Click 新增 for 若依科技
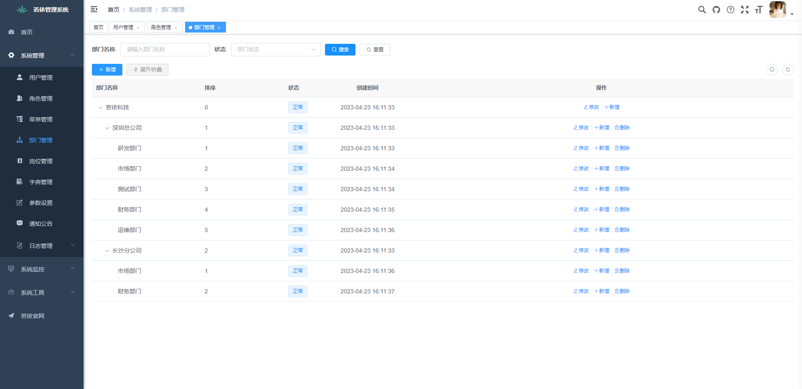 [x=612, y=107]
